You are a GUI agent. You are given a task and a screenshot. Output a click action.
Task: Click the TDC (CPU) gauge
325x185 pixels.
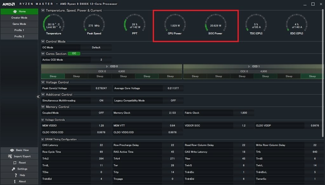coord(256,24)
